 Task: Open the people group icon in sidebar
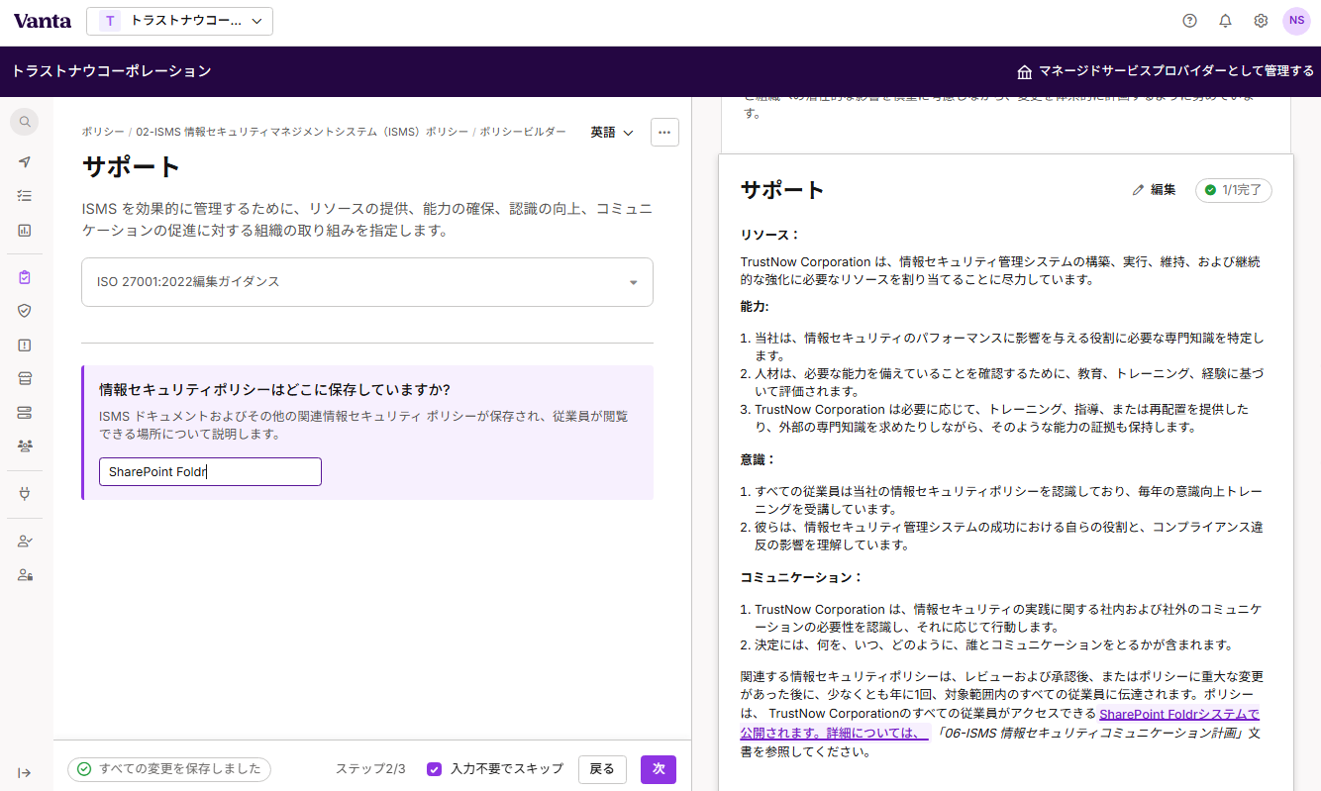pyautogui.click(x=25, y=446)
